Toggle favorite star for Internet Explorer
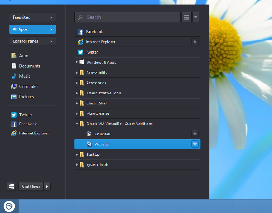The height and width of the screenshot is (213, 272). [x=195, y=42]
